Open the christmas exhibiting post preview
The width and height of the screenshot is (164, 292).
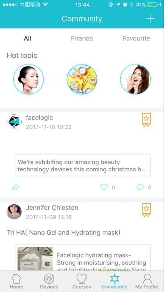click(83, 165)
